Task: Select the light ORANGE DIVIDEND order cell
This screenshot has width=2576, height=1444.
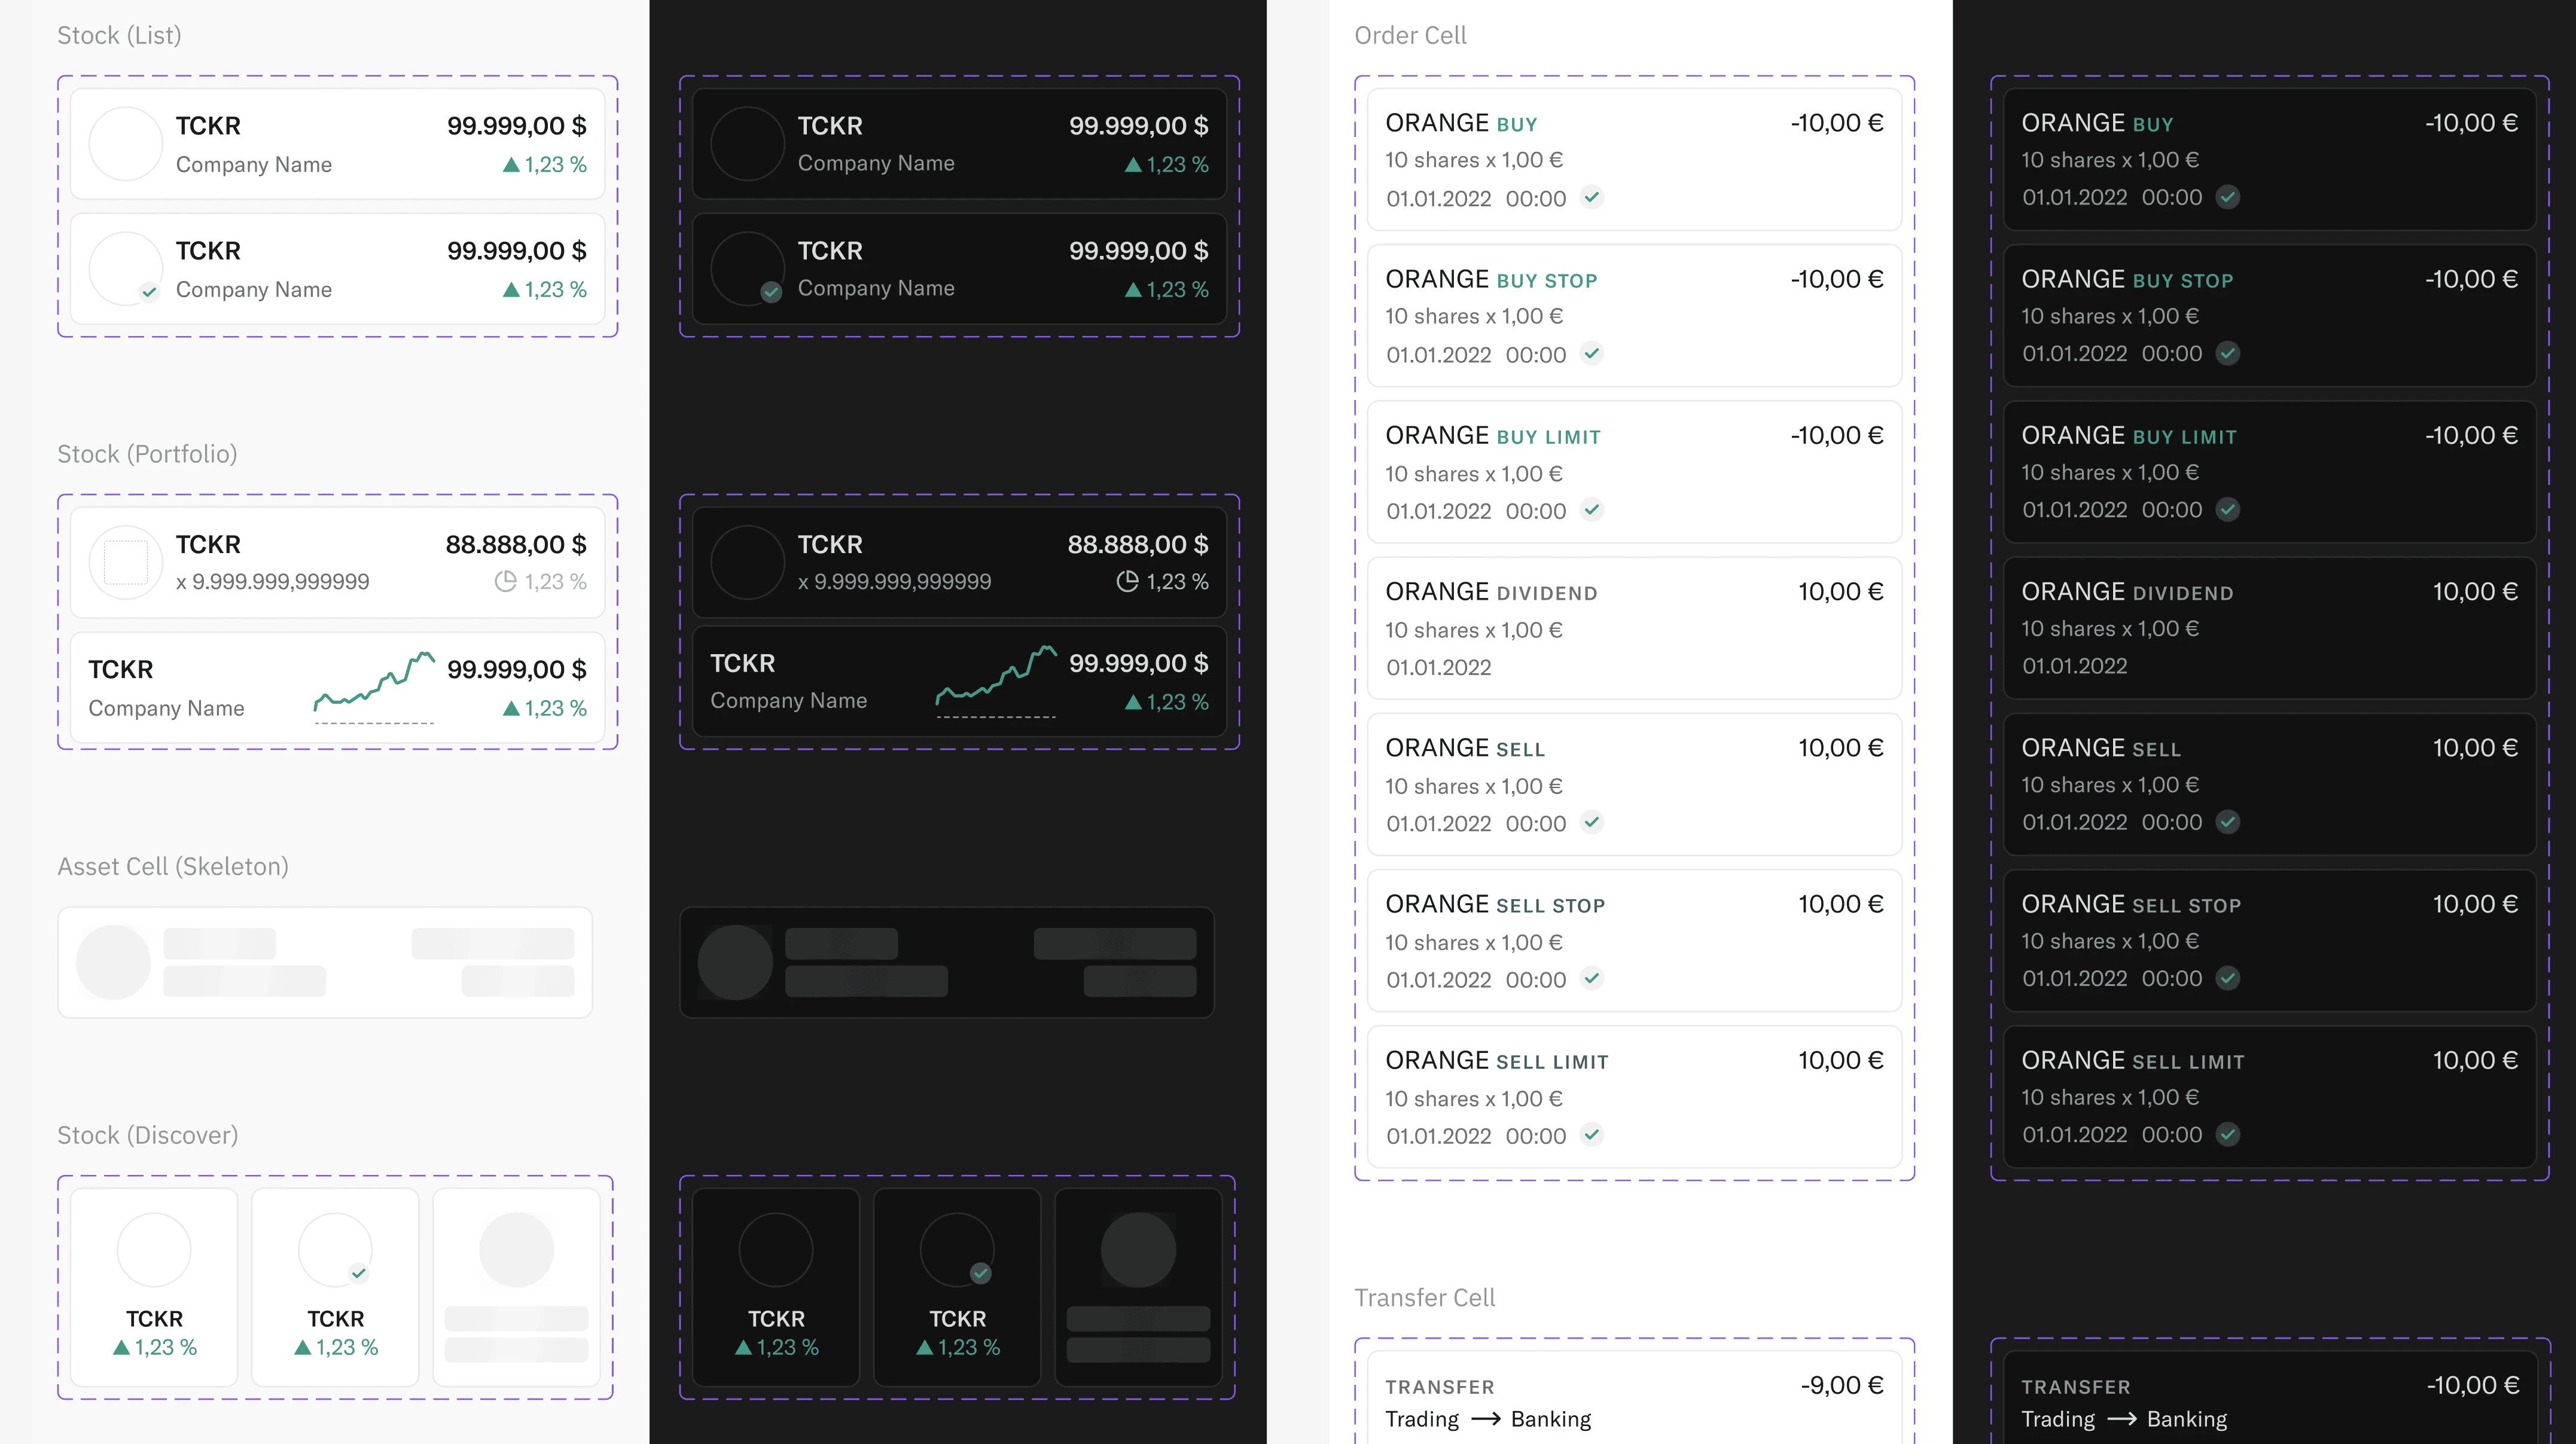Action: (1633, 628)
